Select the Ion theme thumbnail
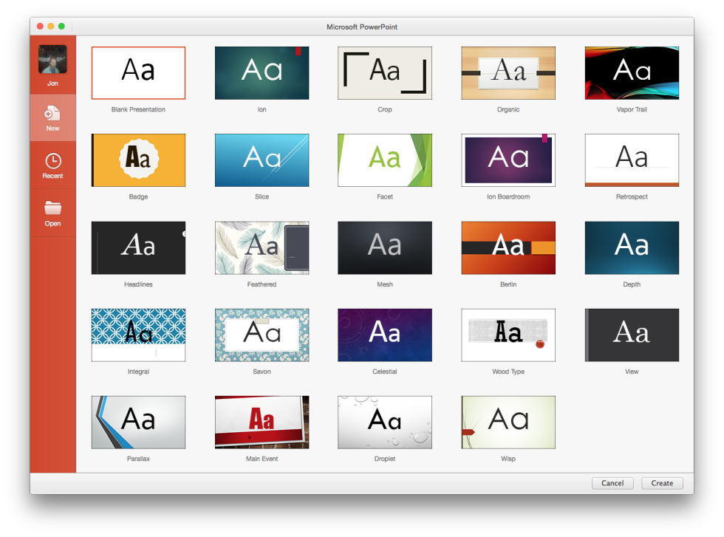 coord(262,73)
